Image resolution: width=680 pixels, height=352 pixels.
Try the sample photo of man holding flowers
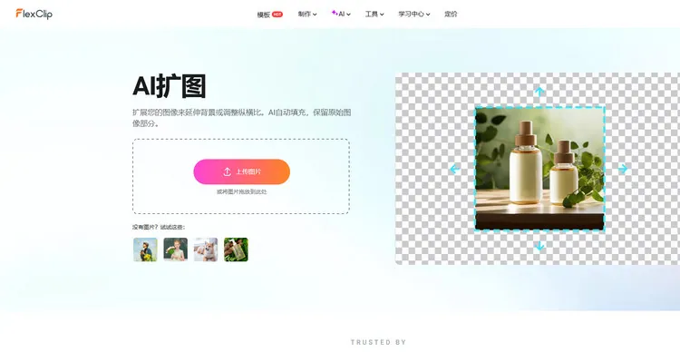click(x=145, y=249)
